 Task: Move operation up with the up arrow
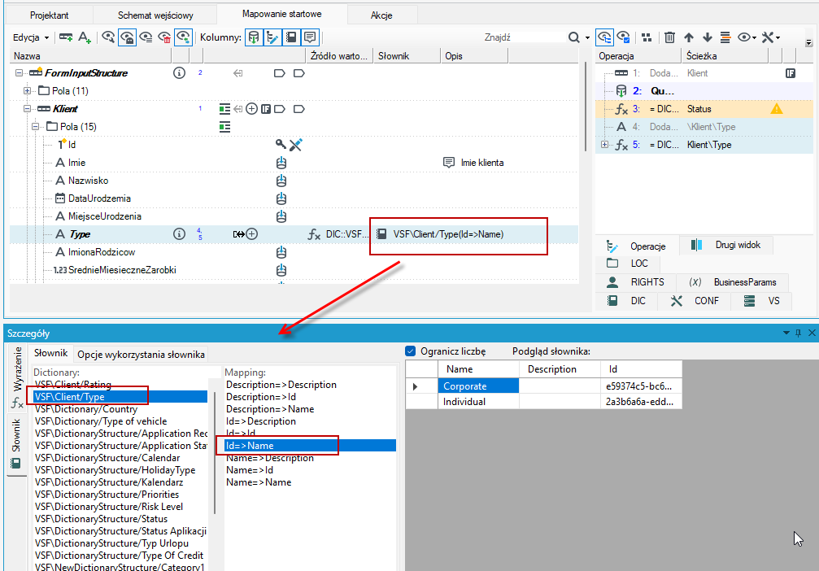[688, 37]
